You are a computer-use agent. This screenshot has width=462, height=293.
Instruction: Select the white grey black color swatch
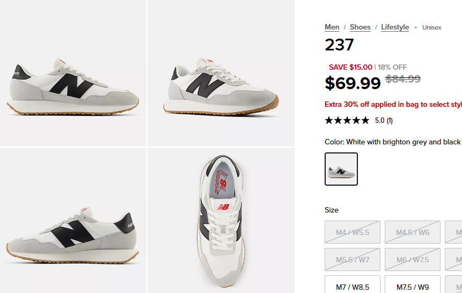[341, 169]
